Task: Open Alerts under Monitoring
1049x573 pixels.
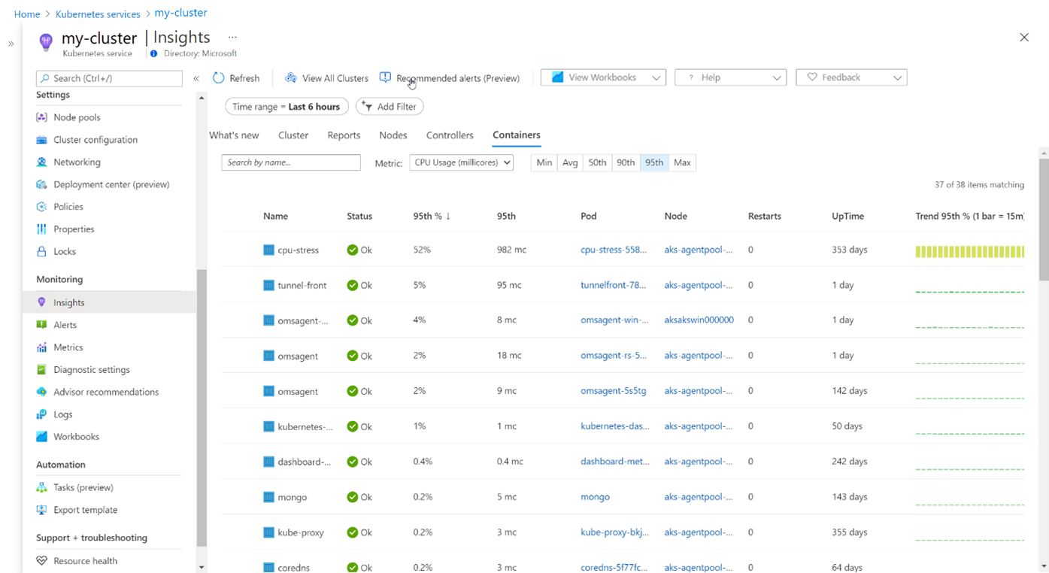Action: (x=65, y=325)
